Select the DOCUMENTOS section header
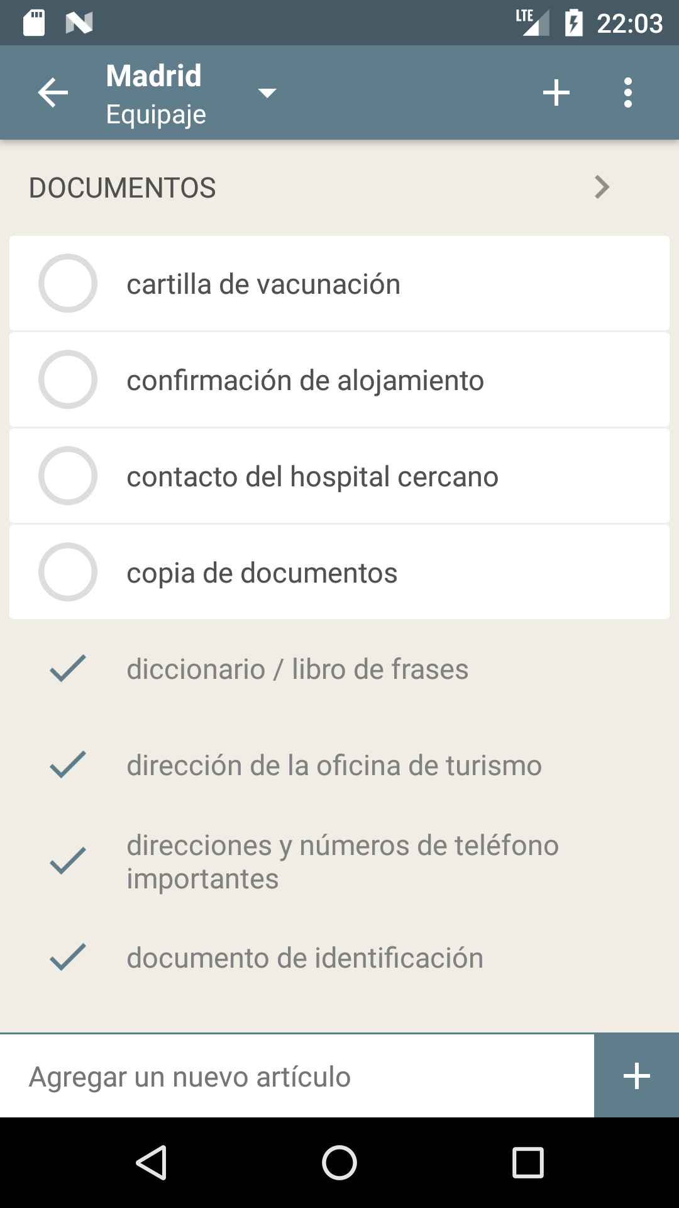 click(x=123, y=187)
